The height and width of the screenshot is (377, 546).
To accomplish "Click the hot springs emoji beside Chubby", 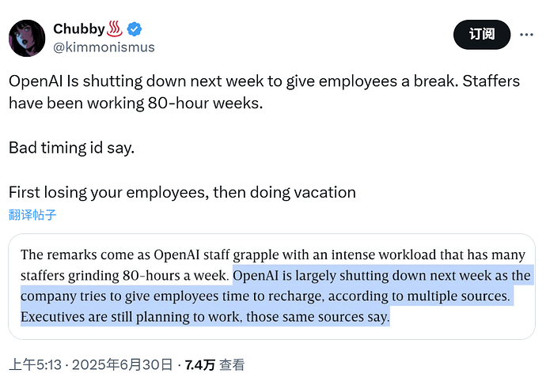I will [x=115, y=29].
